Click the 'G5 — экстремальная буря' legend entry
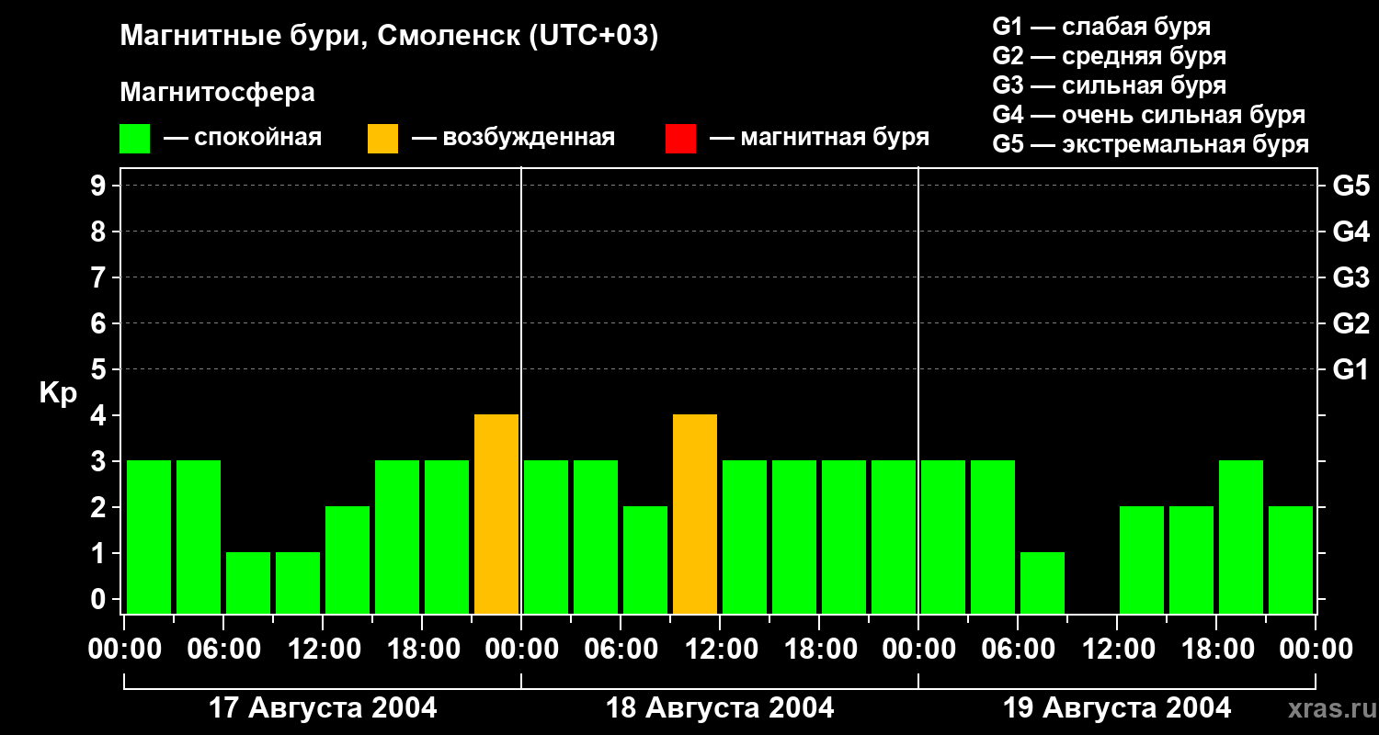This screenshot has width=1379, height=735. (1151, 145)
